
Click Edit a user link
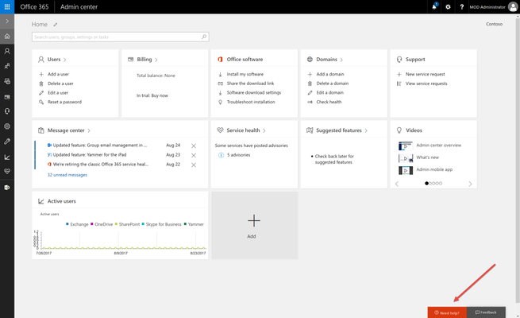click(58, 92)
